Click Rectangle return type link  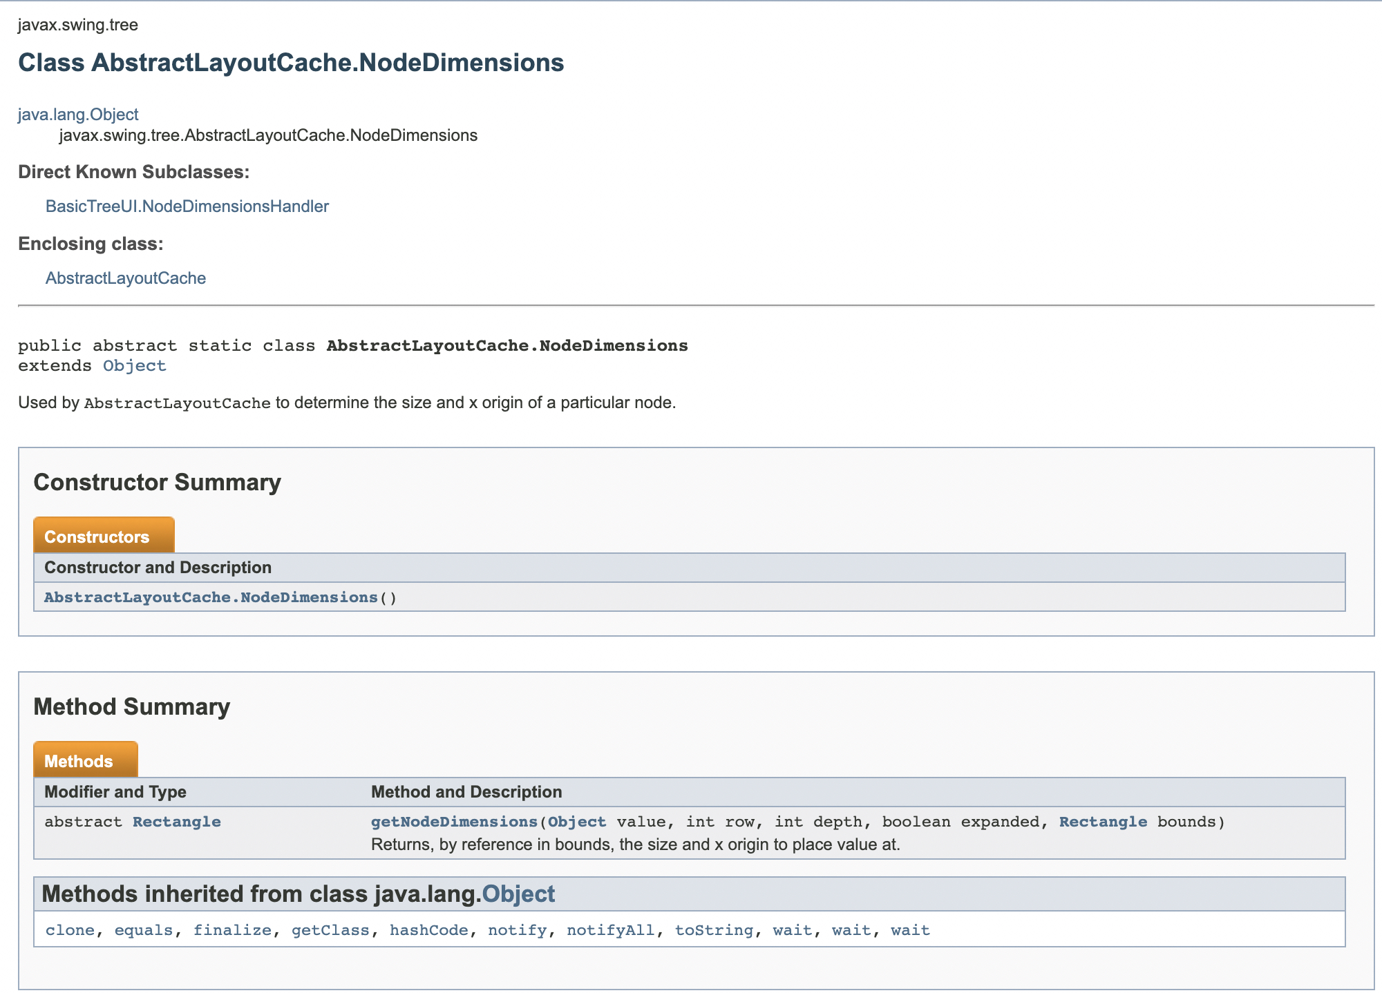177,822
